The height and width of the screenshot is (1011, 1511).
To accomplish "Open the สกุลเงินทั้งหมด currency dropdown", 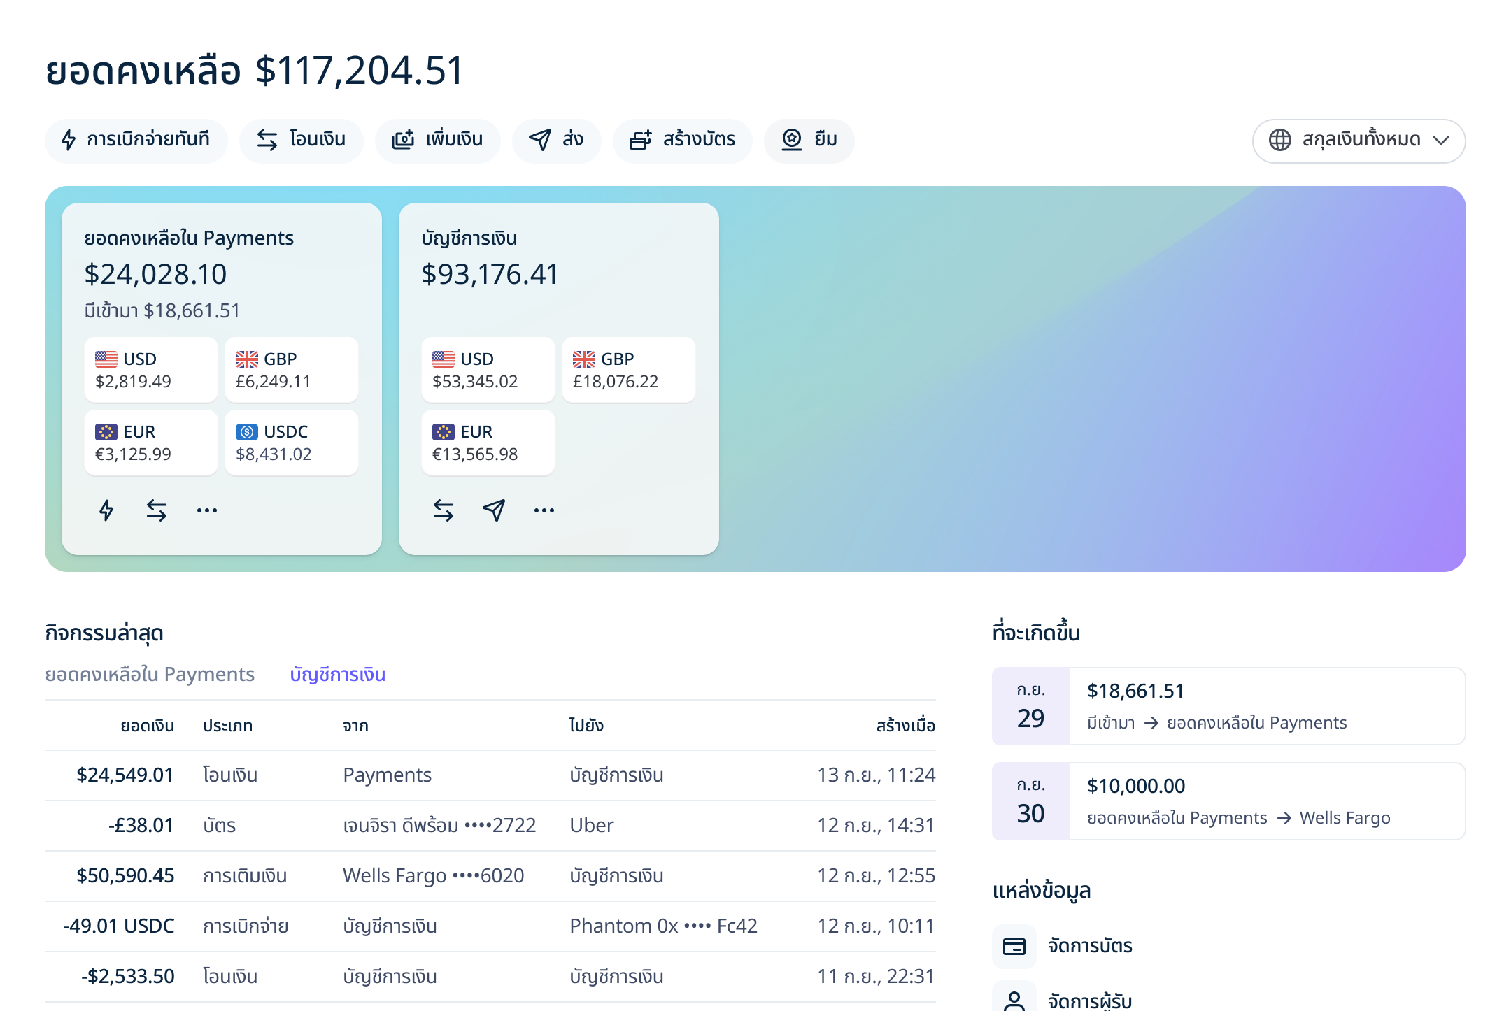I will [1359, 141].
